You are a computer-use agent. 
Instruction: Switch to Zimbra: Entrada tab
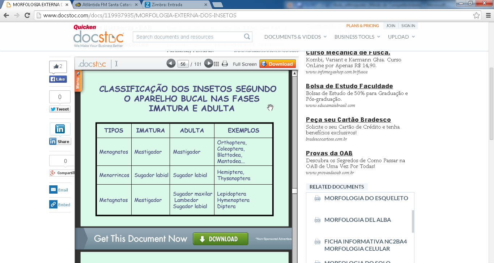pyautogui.click(x=174, y=5)
